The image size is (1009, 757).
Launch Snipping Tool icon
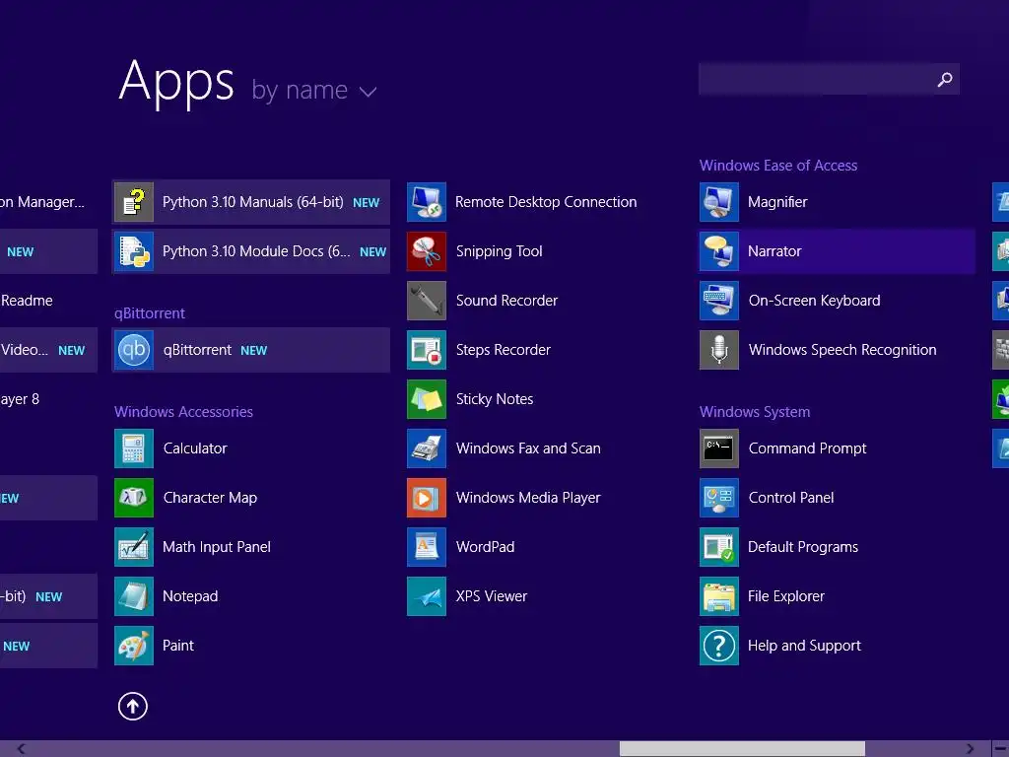[427, 251]
